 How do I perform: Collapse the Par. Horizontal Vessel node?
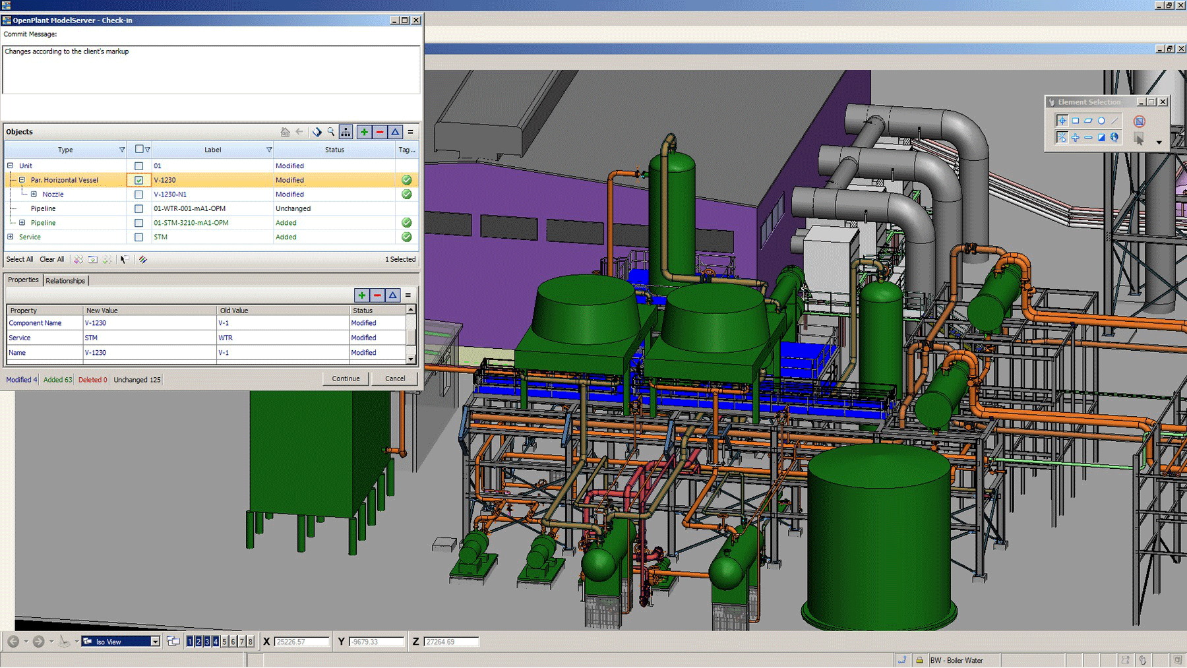click(22, 180)
